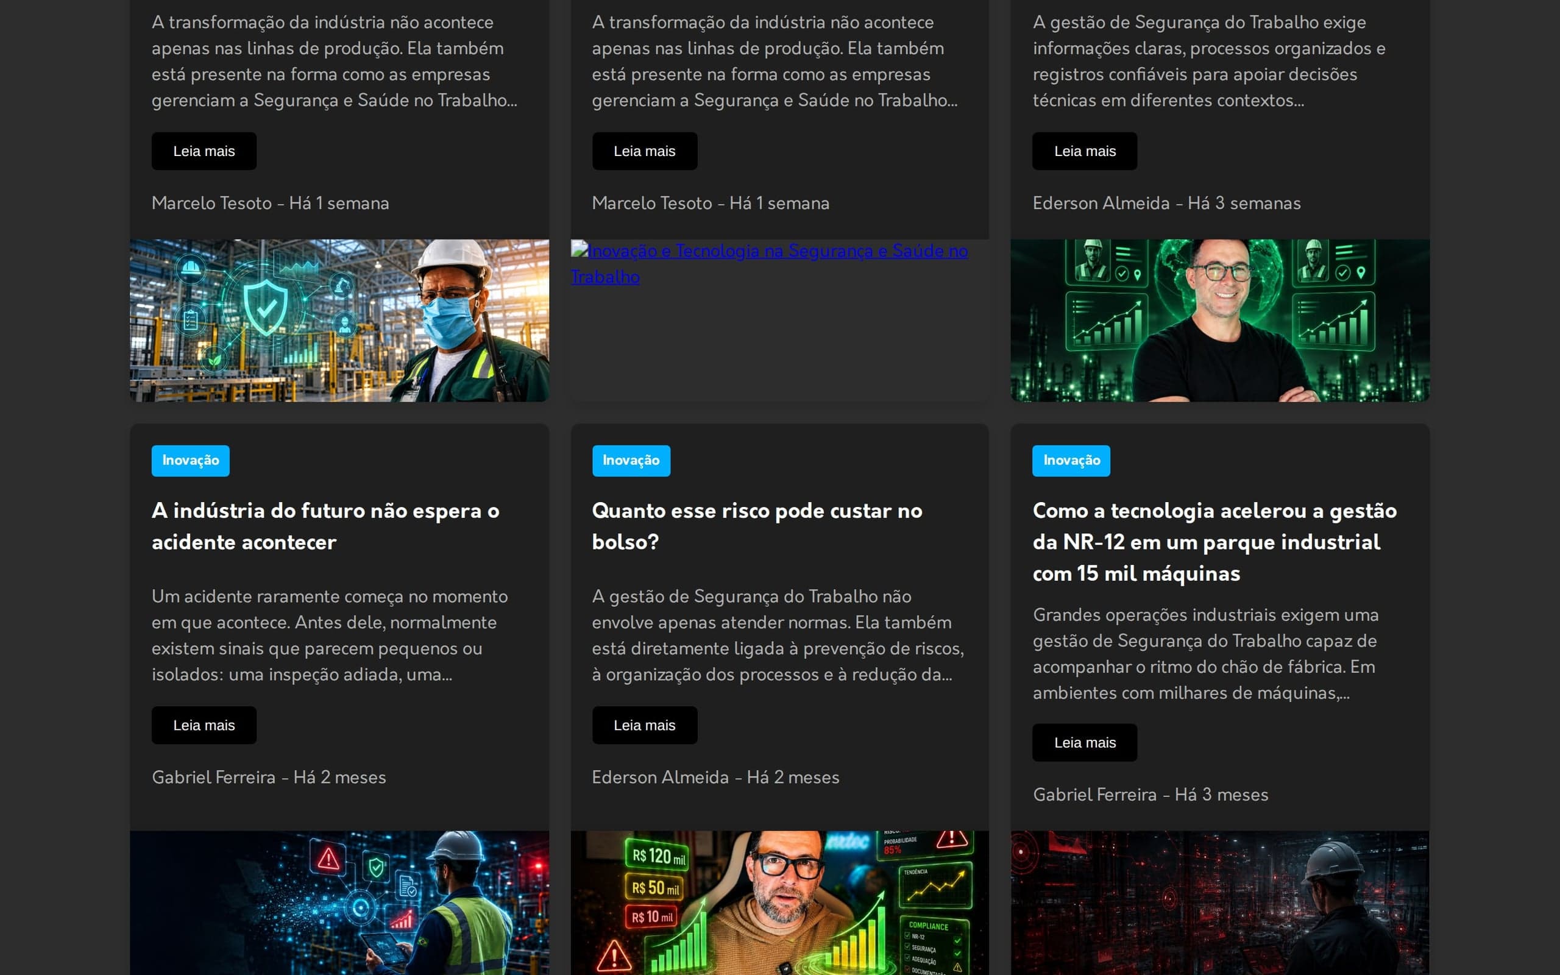Open title 'Como a tecnologia acelerou a gestão da NR-12'
The width and height of the screenshot is (1560, 975).
(1214, 542)
